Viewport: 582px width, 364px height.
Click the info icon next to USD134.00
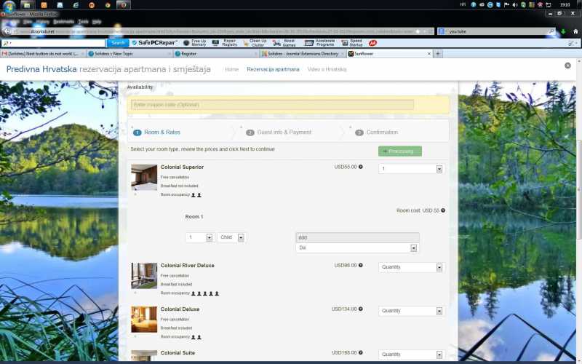(x=361, y=309)
